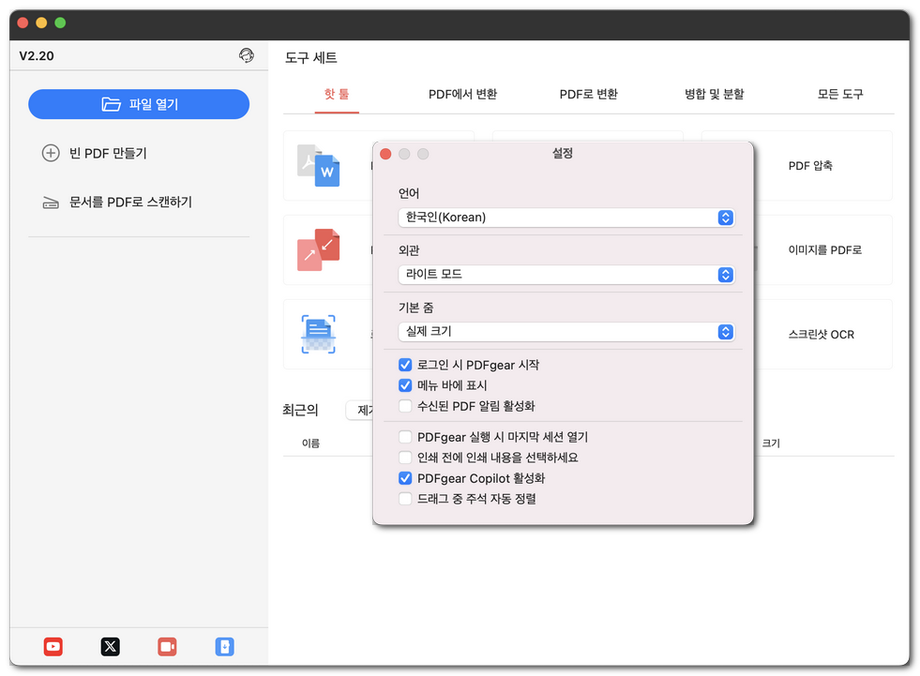
Task: Click the scanner icon beside 문서를 PDF로 스캔하기
Action: point(50,202)
